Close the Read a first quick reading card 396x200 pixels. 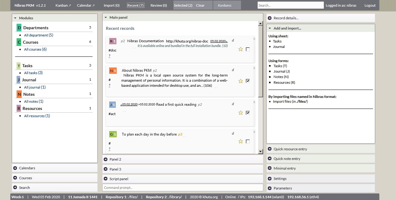(254, 102)
